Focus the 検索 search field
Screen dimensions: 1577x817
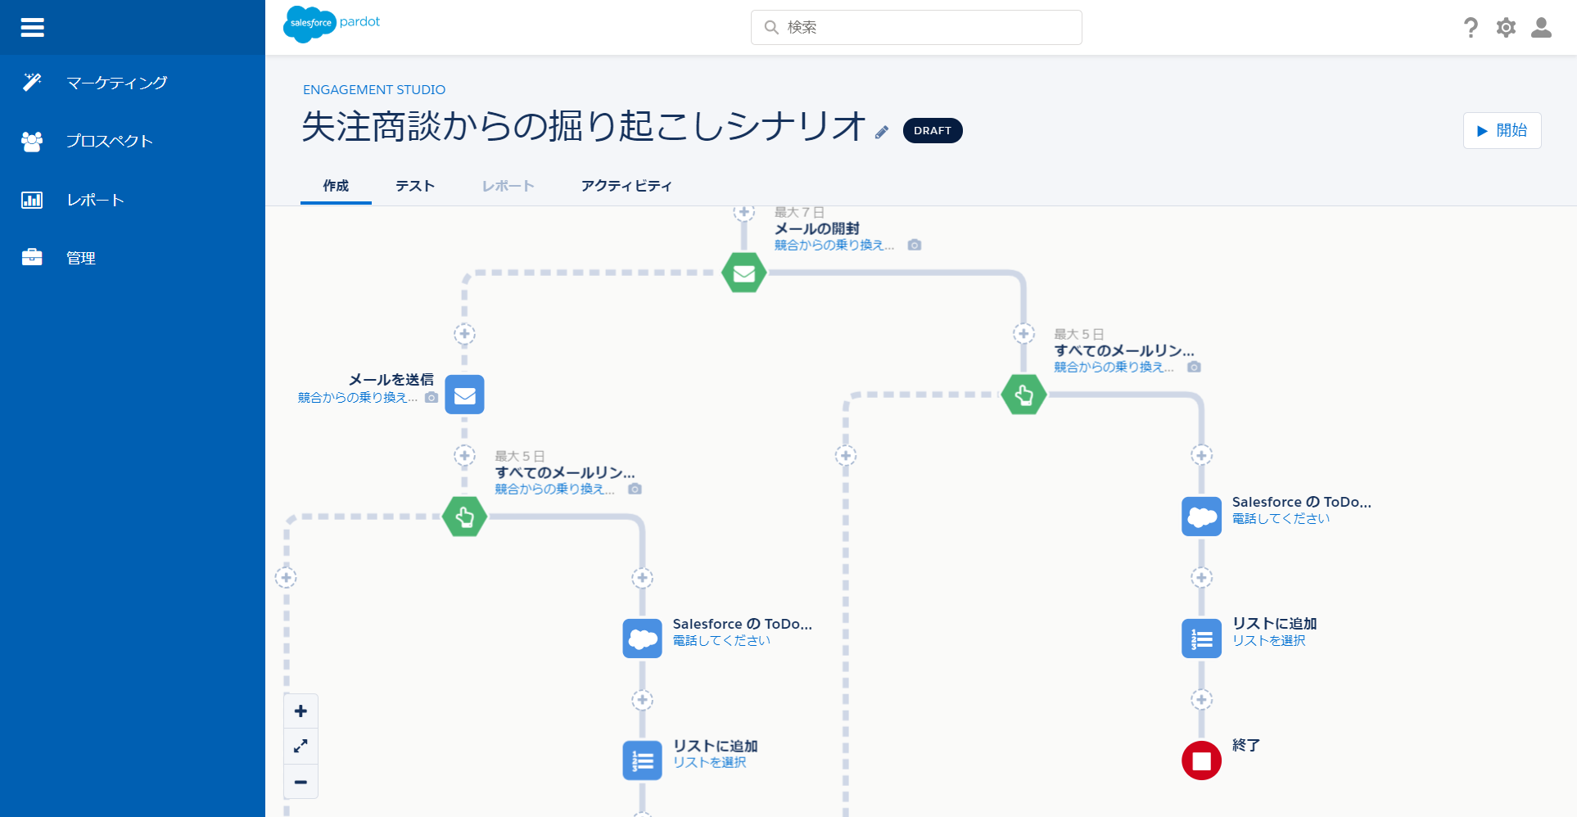coord(916,27)
